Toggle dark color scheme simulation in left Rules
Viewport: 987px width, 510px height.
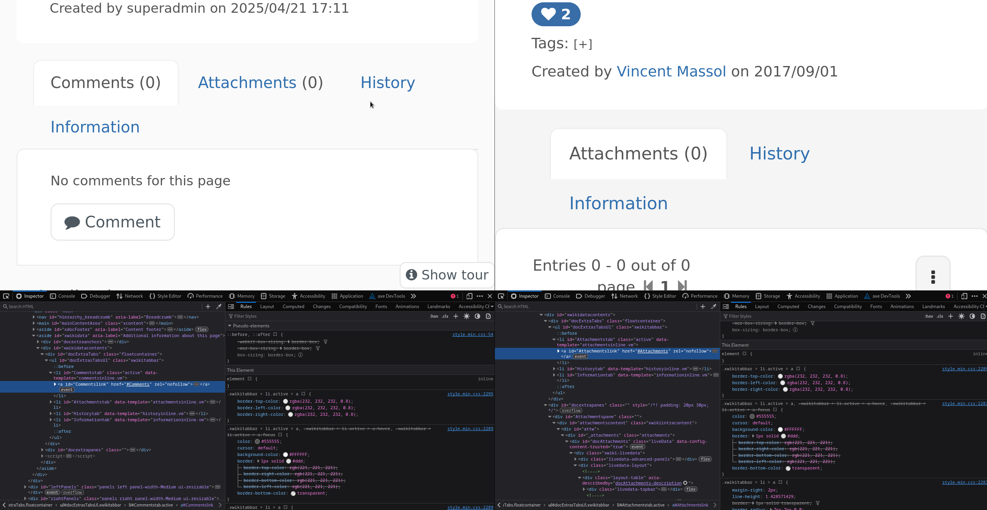[x=477, y=316]
